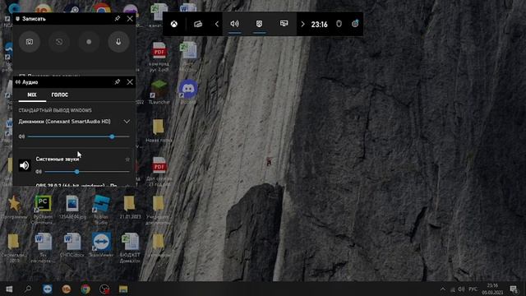Show more Game Bar widgets with right chevron
This screenshot has width=526, height=296.
(x=302, y=24)
